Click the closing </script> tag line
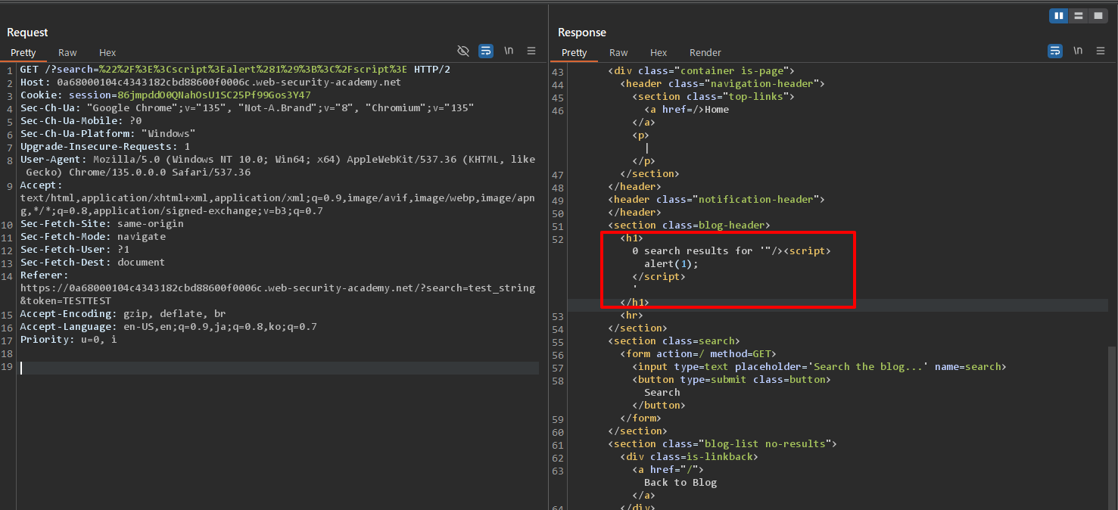 coord(659,277)
